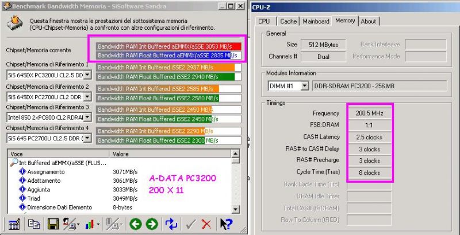Click the green forward arrow button
The width and height of the screenshot is (460, 235).
152,224
